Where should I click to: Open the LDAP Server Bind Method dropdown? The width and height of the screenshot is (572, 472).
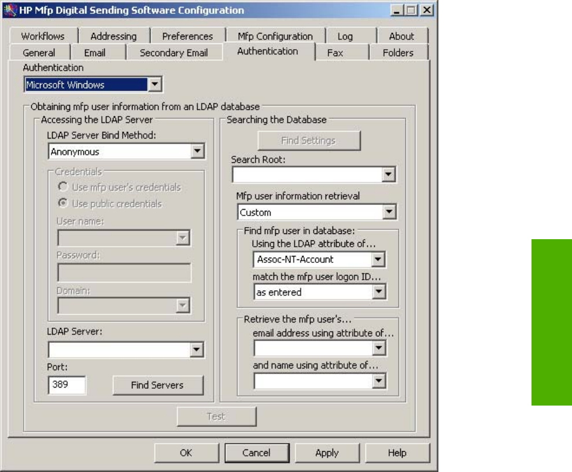197,151
